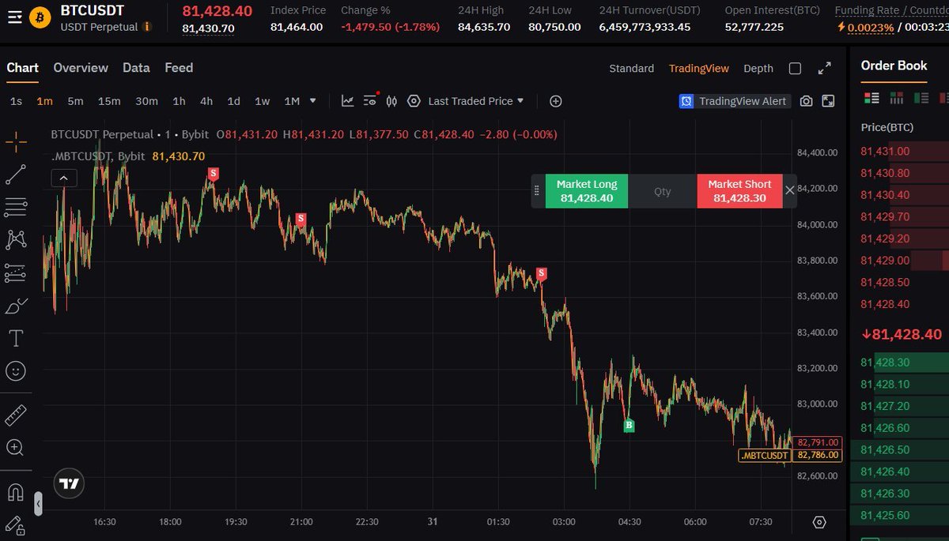Select the Trend Line drawing tool
The width and height of the screenshot is (949, 541).
tap(14, 174)
